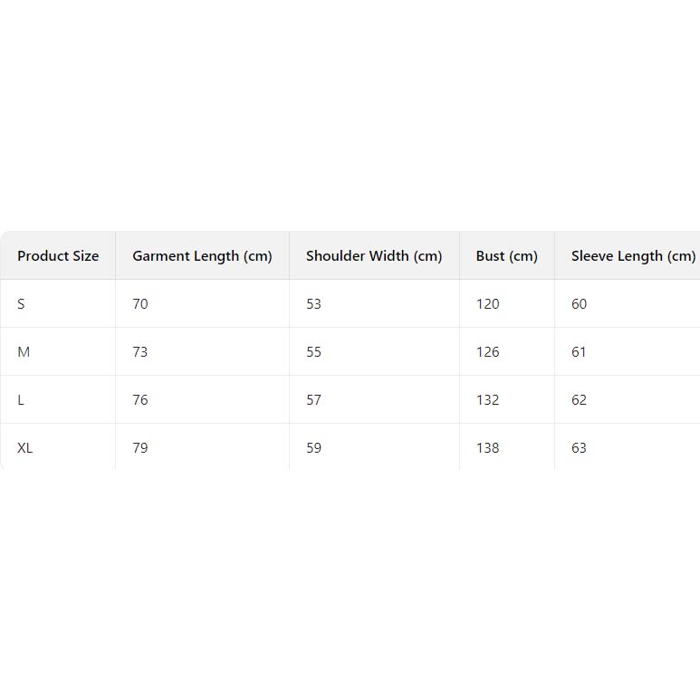Click shoulder width value 53
The image size is (700, 699).
tap(313, 304)
